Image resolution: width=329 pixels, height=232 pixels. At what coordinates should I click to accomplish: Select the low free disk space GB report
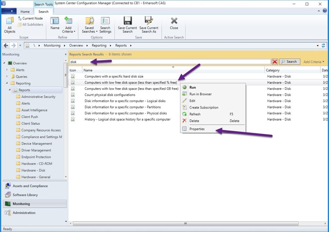click(131, 88)
